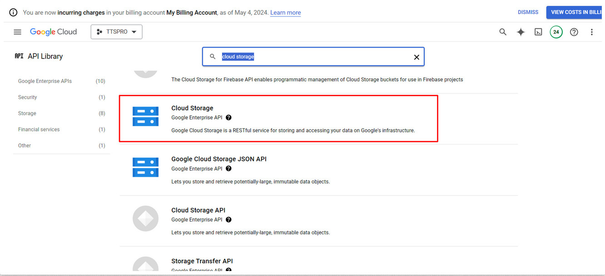
Task: Click the Google Cloud logo
Action: (53, 32)
